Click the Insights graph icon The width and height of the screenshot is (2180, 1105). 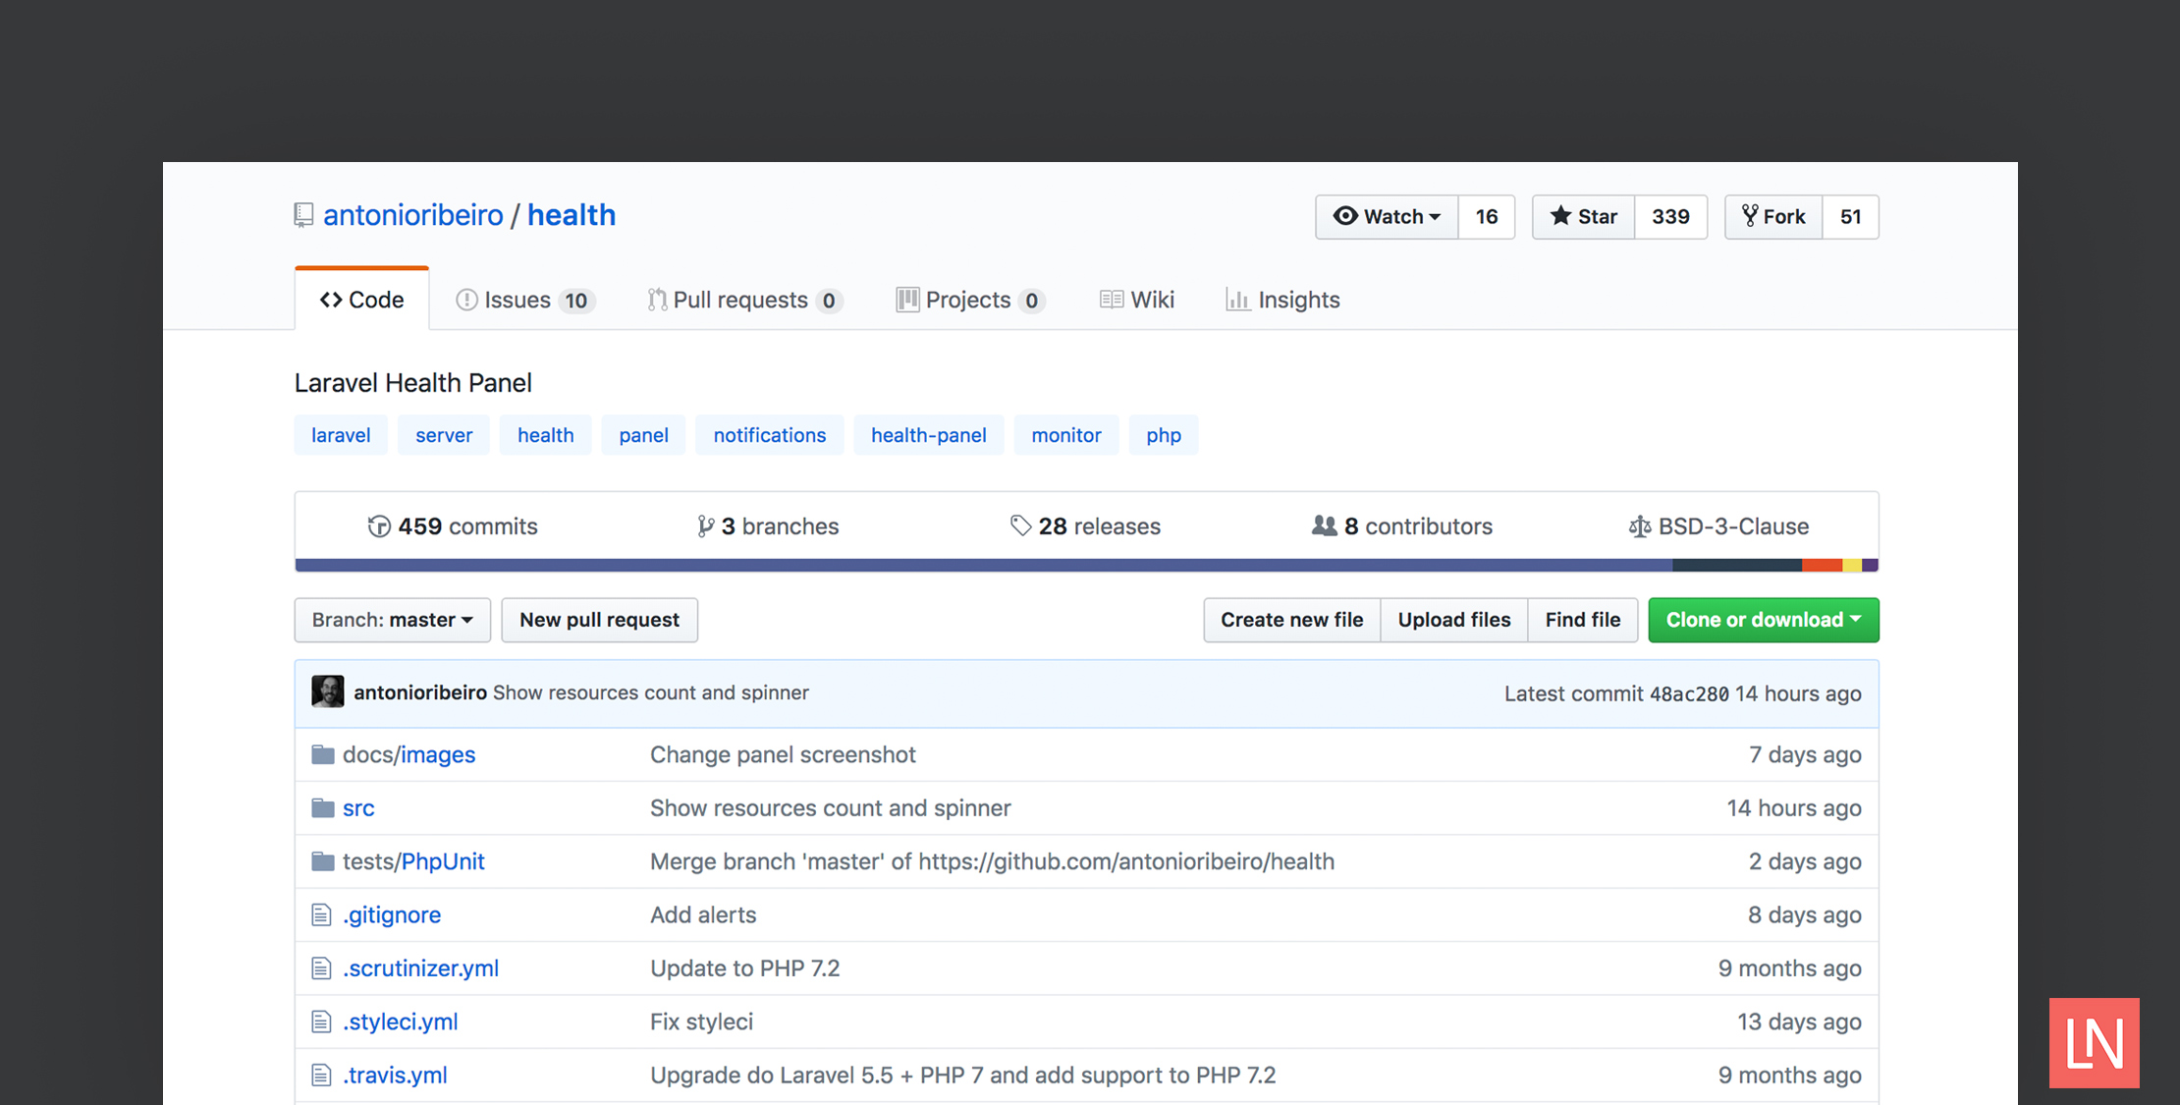tap(1236, 300)
